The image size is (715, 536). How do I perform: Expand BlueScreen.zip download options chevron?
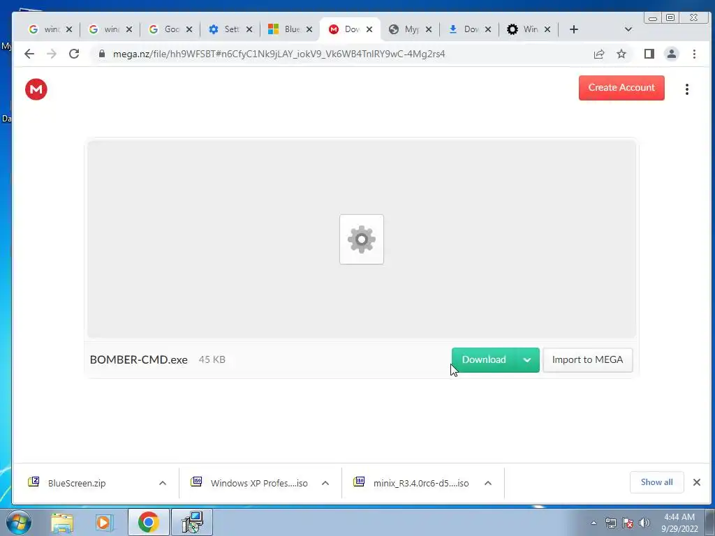pyautogui.click(x=162, y=483)
